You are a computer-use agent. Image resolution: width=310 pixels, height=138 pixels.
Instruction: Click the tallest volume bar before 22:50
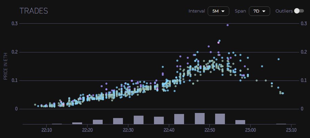pyautogui.click(x=200, y=119)
